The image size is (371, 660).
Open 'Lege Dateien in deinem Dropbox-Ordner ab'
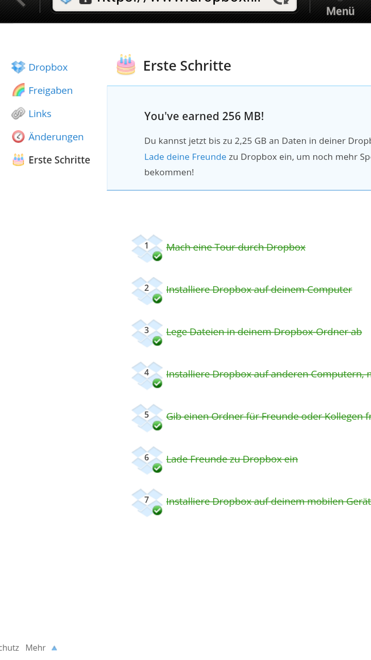pos(264,332)
